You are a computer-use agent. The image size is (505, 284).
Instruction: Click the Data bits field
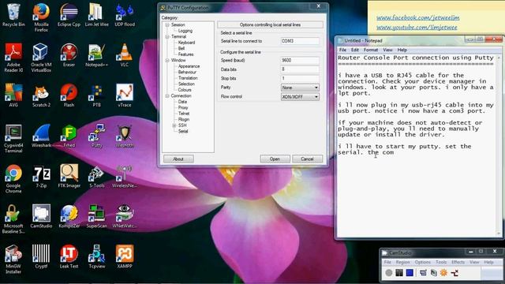[300, 69]
